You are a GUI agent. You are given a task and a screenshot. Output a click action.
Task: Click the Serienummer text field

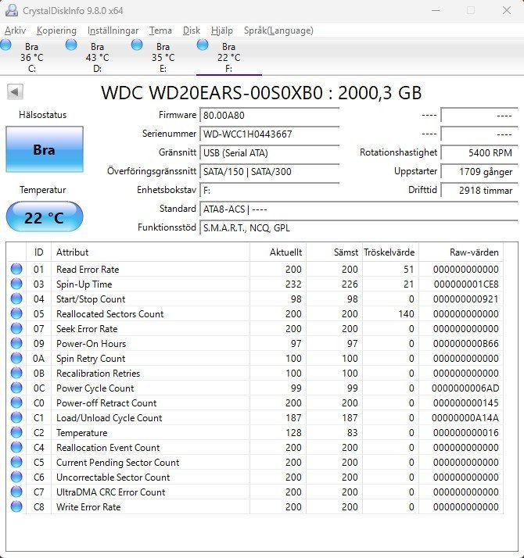click(269, 134)
